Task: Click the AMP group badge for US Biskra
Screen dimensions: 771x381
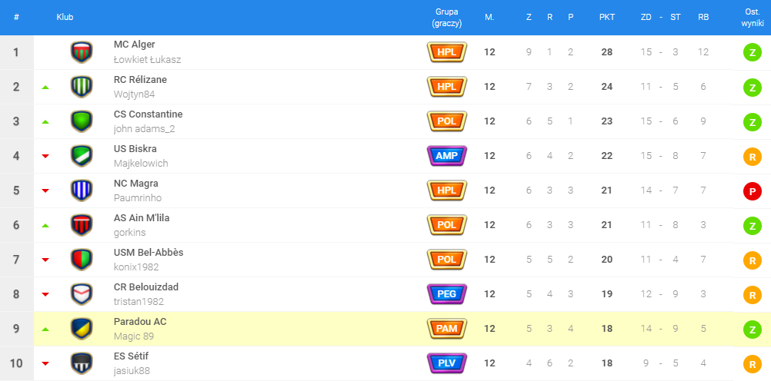Action: pyautogui.click(x=446, y=156)
